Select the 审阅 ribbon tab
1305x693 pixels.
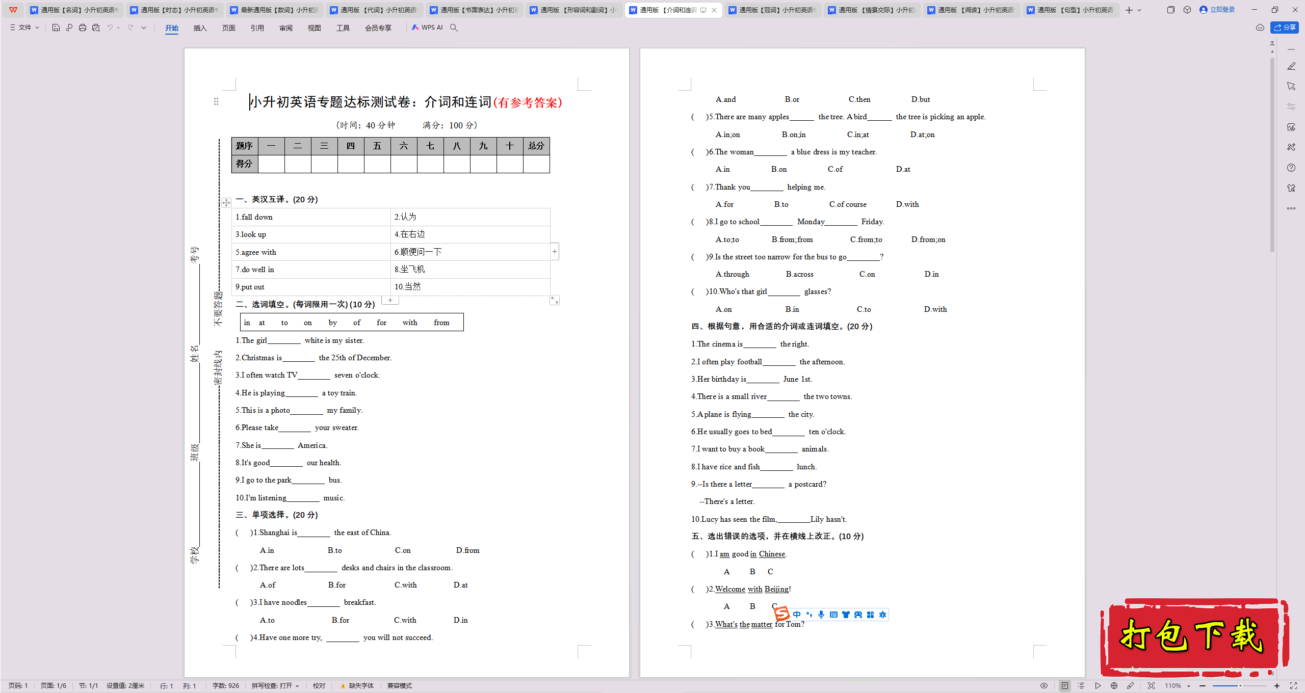pyautogui.click(x=286, y=28)
